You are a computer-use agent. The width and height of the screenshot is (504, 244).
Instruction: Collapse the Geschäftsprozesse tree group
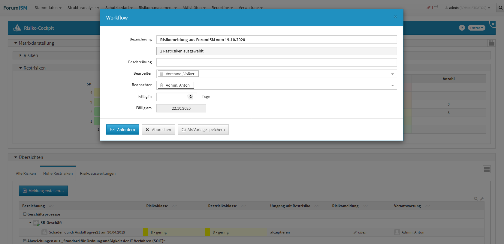pyautogui.click(x=25, y=214)
